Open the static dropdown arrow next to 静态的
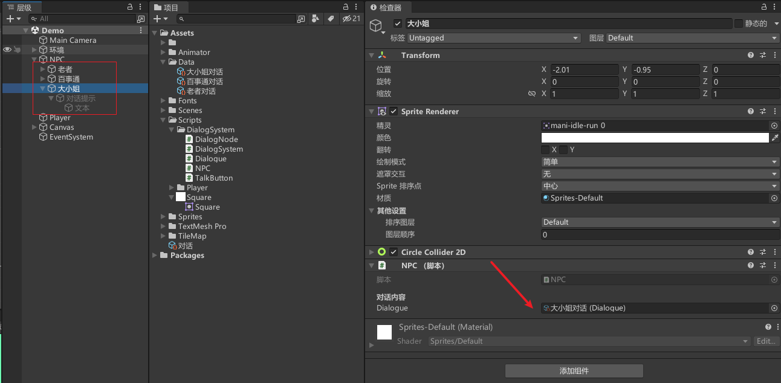781x383 pixels. point(776,24)
